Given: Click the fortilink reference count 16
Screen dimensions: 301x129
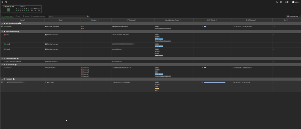Looking at the screenshot, I should pos(274,27).
